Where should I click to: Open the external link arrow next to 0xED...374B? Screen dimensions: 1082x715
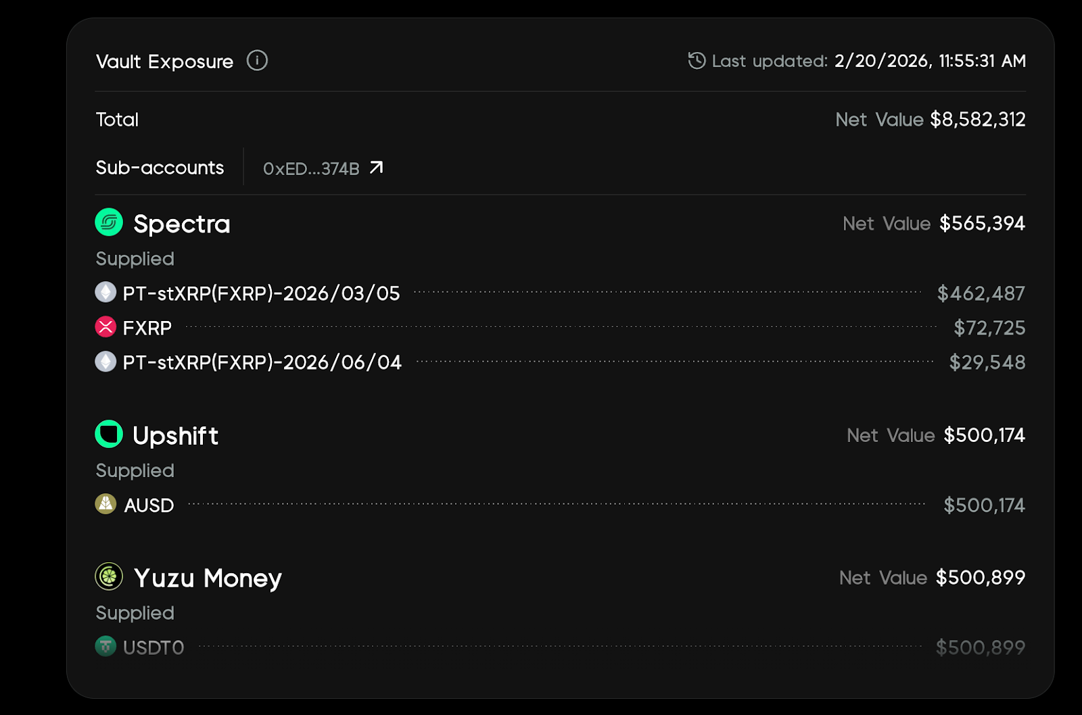[377, 168]
